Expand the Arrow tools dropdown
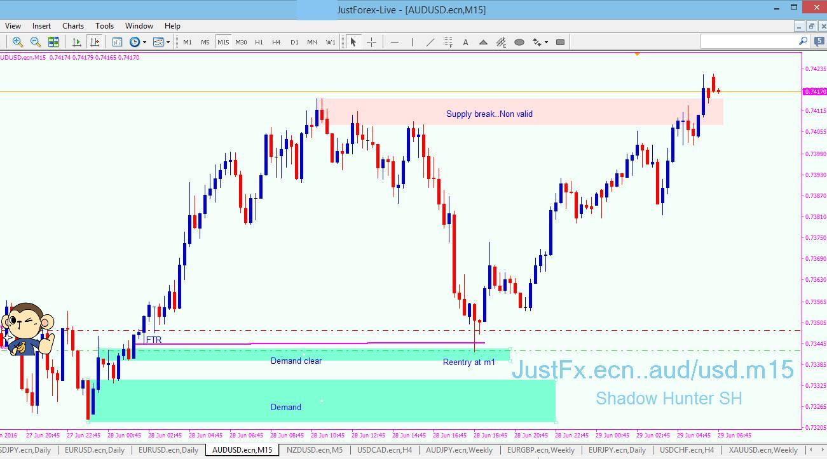This screenshot has height=459, width=827. click(x=546, y=42)
